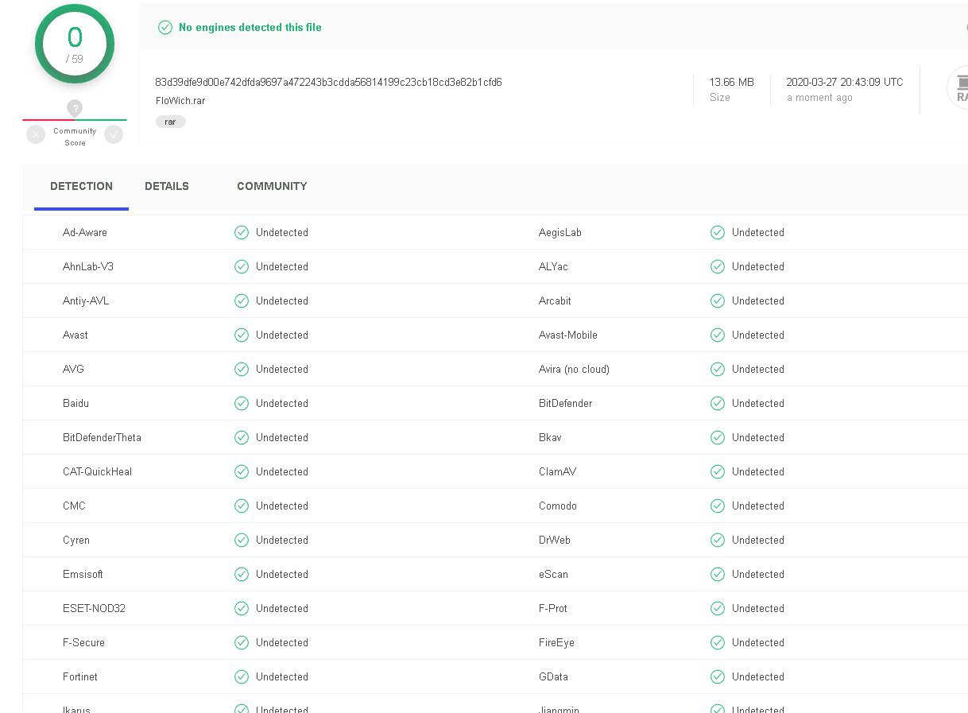Click the DrWeb undetected check icon
The width and height of the screenshot is (968, 713).
(x=718, y=540)
